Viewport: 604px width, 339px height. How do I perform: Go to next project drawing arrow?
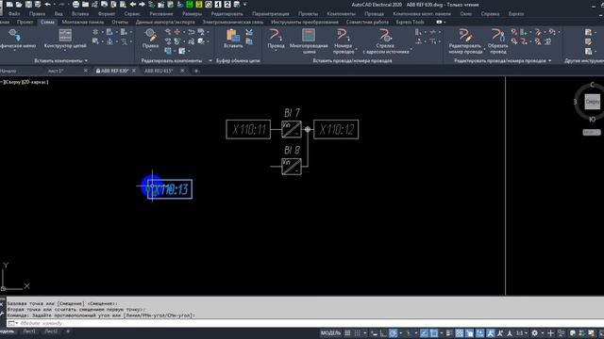coord(143,5)
